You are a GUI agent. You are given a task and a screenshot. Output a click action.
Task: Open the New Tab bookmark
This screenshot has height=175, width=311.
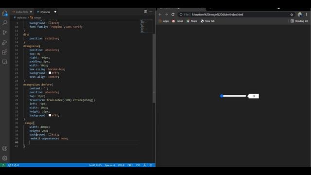207,21
